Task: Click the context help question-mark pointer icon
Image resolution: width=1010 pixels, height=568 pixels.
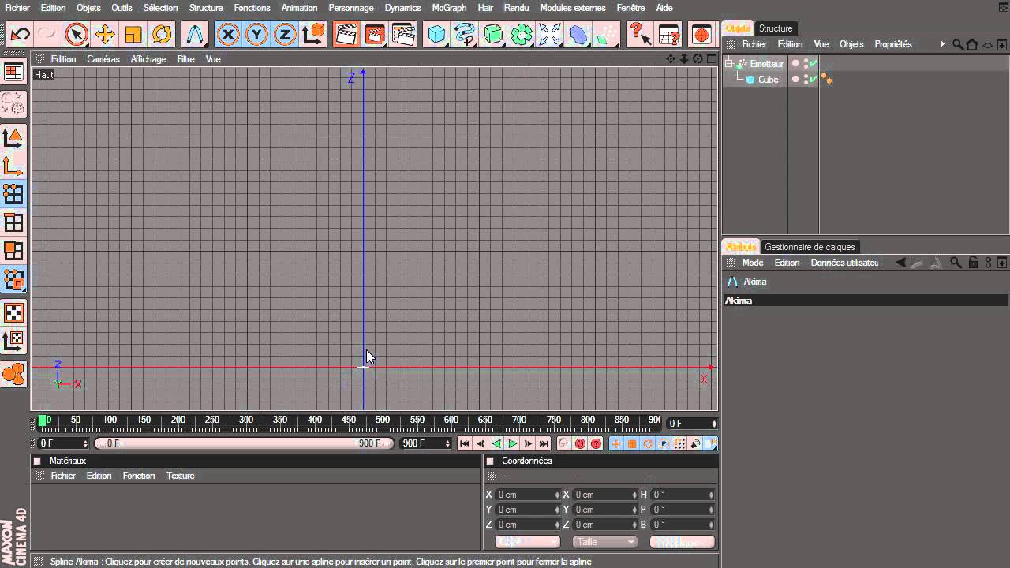Action: pos(639,35)
